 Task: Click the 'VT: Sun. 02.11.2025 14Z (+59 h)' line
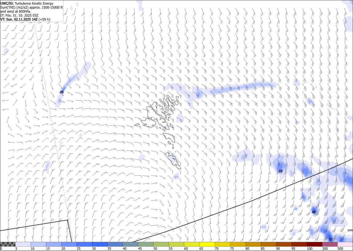point(25,19)
